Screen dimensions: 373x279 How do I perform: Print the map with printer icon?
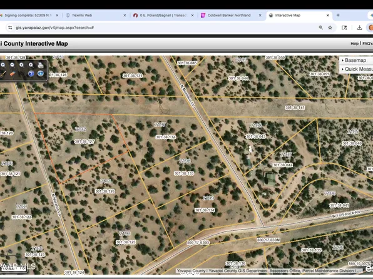[x=41, y=65]
